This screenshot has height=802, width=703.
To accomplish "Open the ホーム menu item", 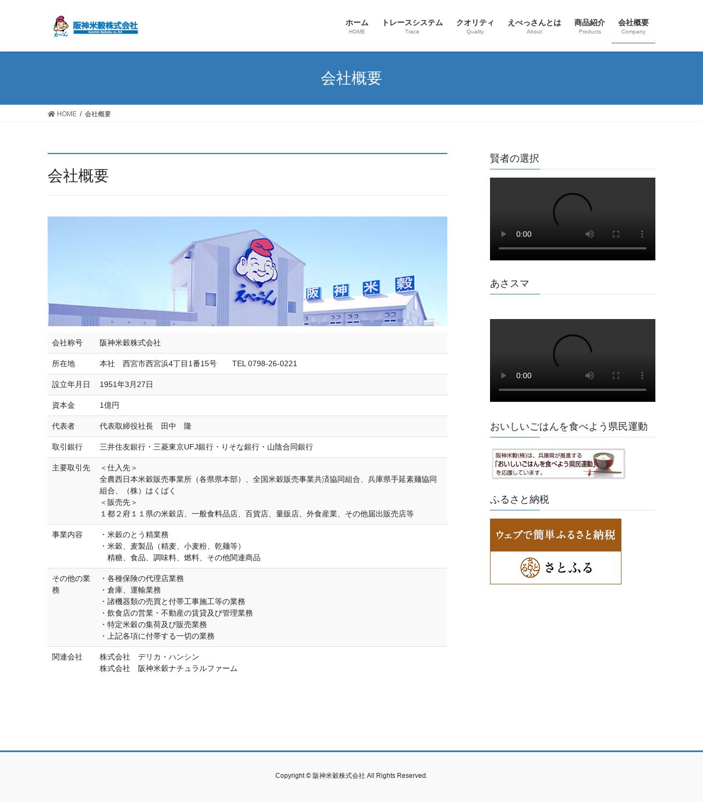I will [357, 26].
